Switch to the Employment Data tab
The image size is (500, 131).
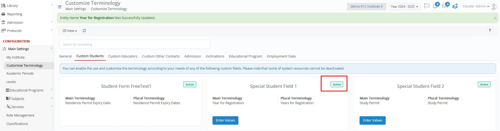[x=281, y=56]
